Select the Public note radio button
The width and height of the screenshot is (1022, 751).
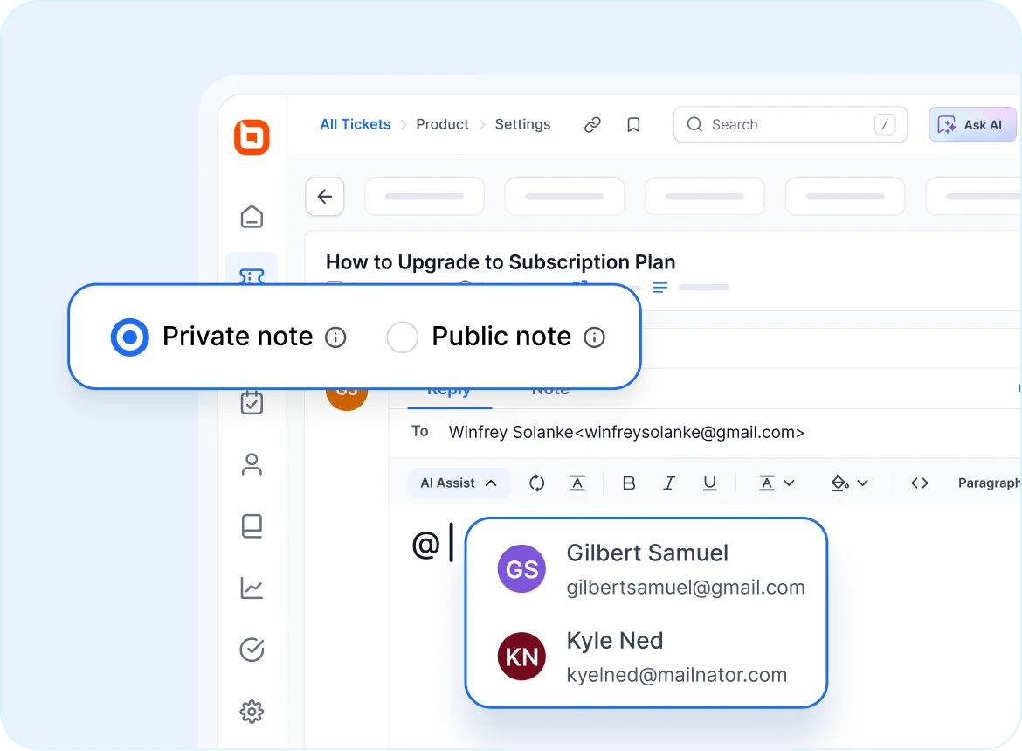(403, 337)
